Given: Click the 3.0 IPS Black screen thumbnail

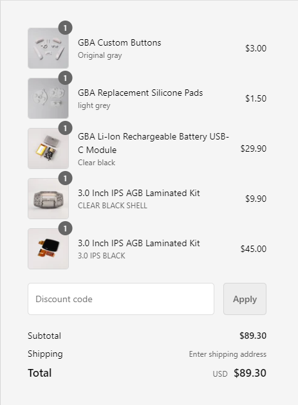Looking at the screenshot, I should pyautogui.click(x=48, y=249).
